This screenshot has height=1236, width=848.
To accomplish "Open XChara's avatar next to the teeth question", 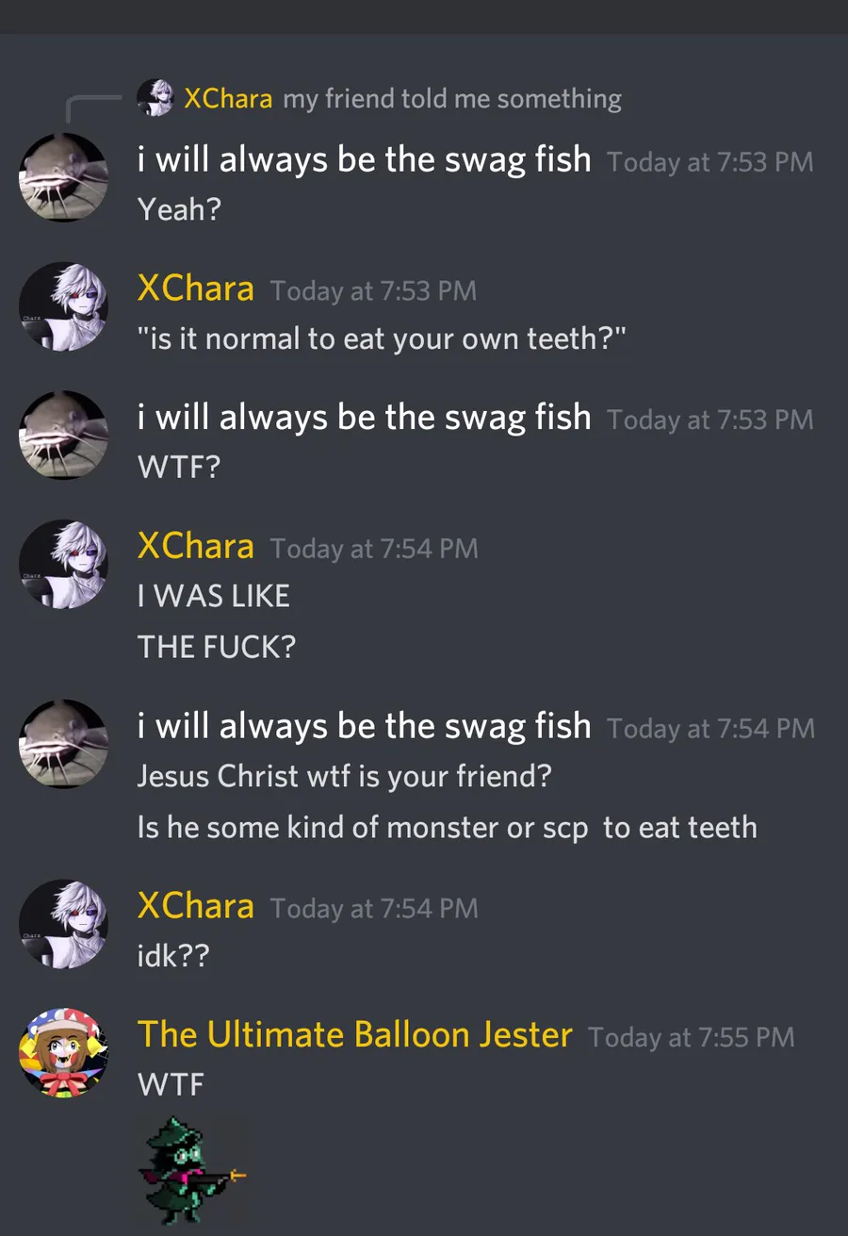I will pos(63,307).
